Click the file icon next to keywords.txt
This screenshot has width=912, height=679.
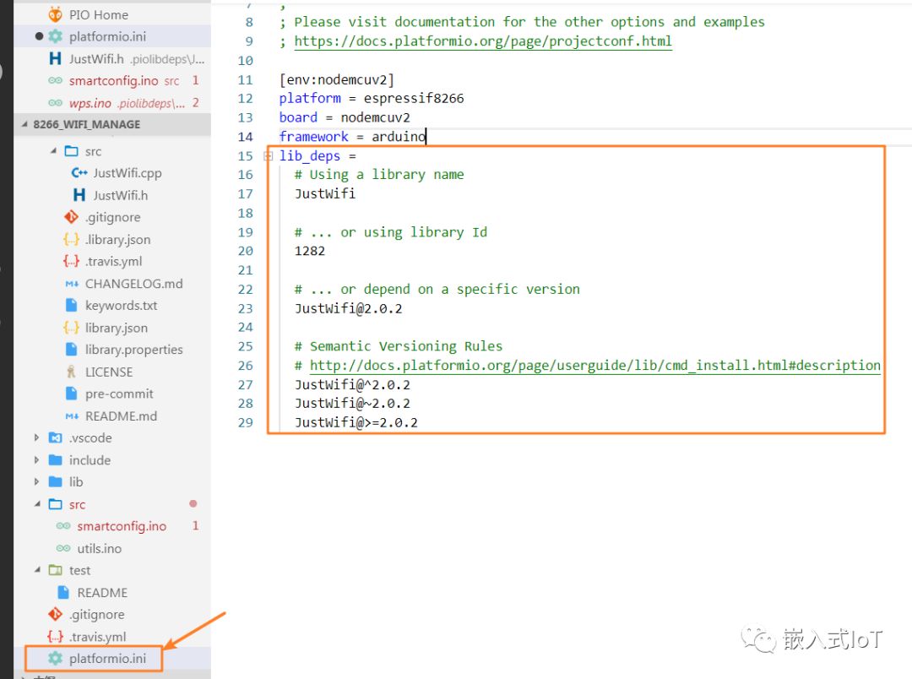point(71,306)
